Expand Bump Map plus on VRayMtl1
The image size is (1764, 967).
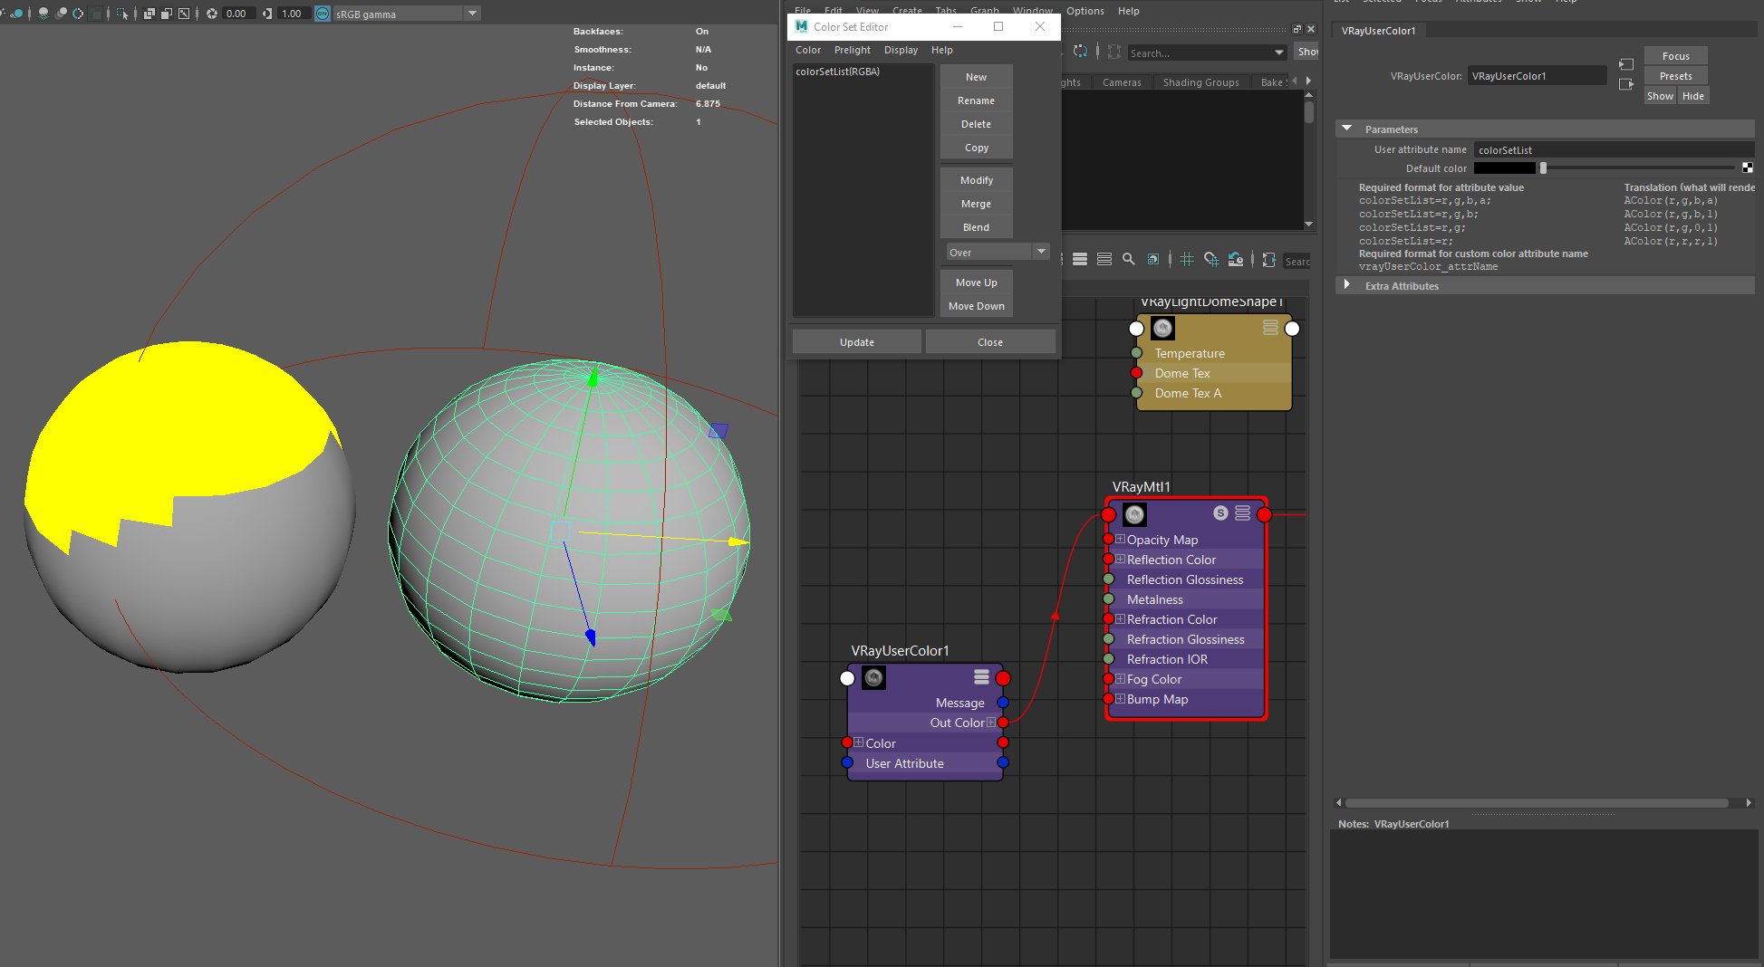tap(1121, 698)
